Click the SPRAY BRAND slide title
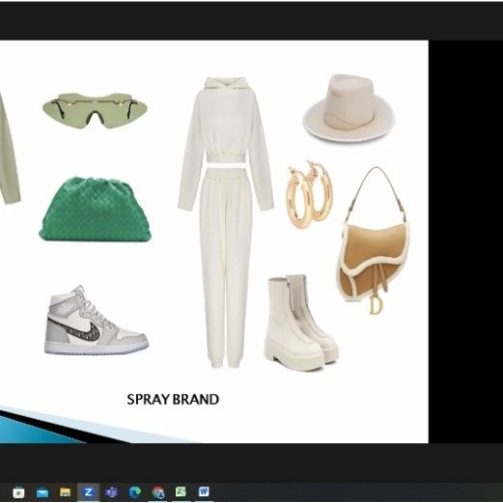The image size is (503, 503). point(173,400)
